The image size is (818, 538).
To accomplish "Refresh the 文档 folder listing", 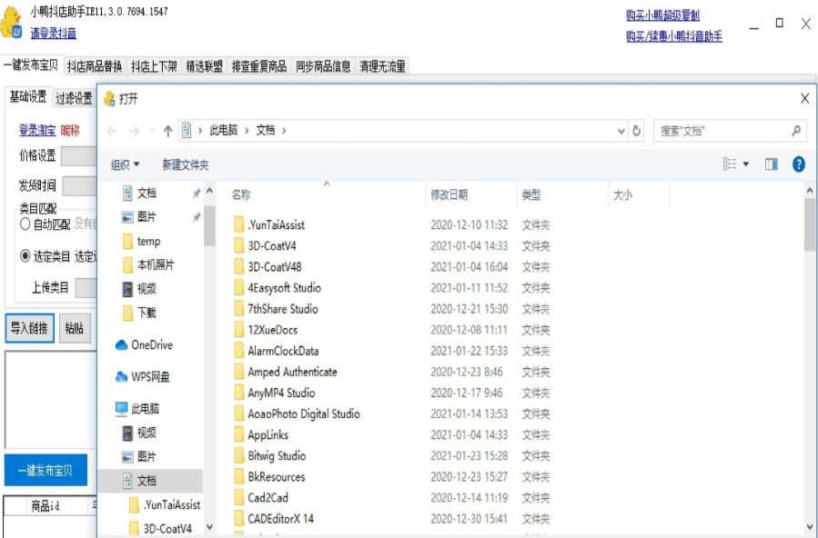I will (636, 131).
